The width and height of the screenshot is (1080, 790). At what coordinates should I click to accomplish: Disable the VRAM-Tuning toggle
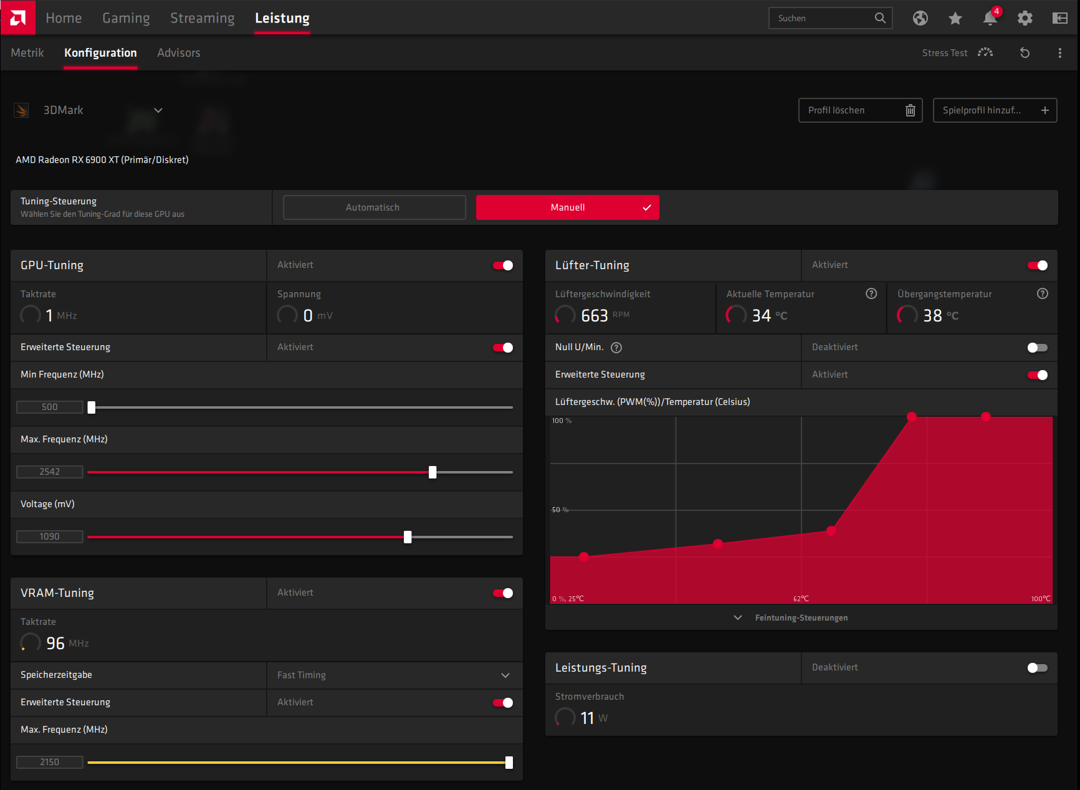coord(503,593)
